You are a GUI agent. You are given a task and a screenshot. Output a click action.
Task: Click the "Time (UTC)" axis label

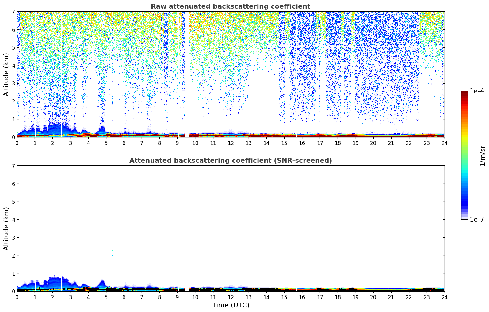pos(231,305)
